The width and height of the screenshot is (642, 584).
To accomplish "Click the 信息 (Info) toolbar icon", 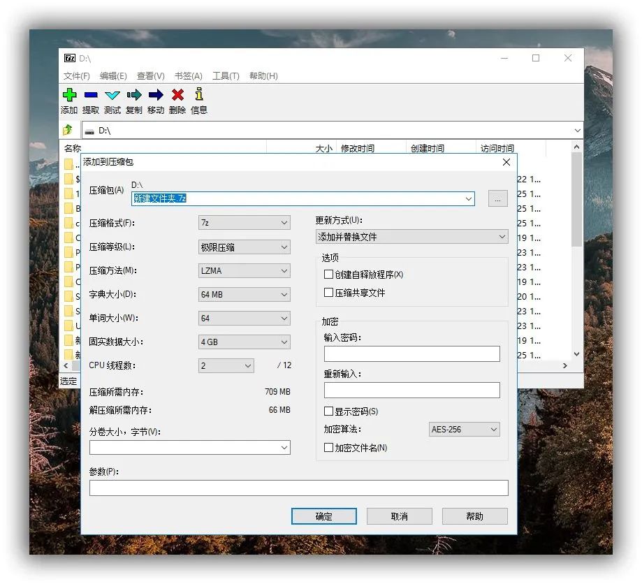I will (199, 94).
